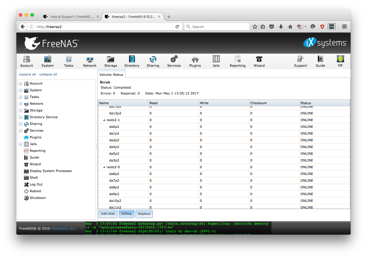Viewport: 367px width, 258px height.
Task: Click the Replace button
Action: point(144,214)
